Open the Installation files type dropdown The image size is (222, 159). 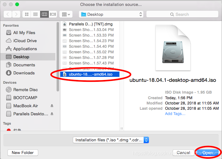(111, 140)
